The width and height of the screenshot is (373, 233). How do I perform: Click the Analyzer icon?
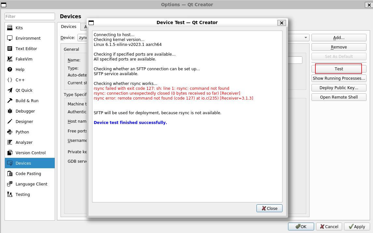10,143
